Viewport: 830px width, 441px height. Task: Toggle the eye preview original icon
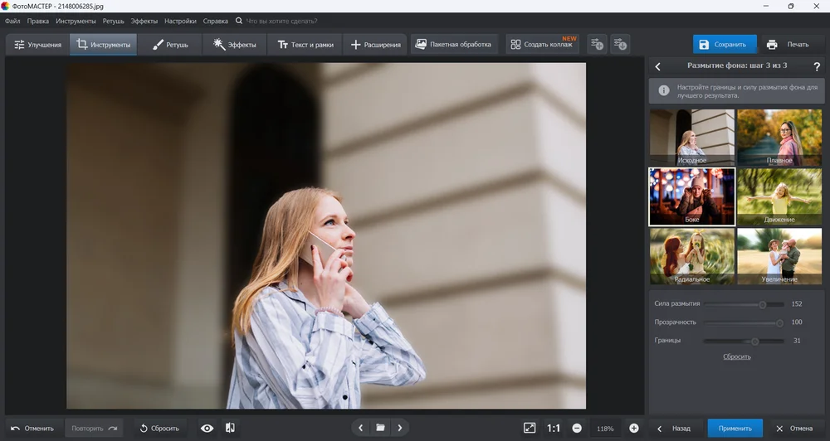tap(207, 428)
